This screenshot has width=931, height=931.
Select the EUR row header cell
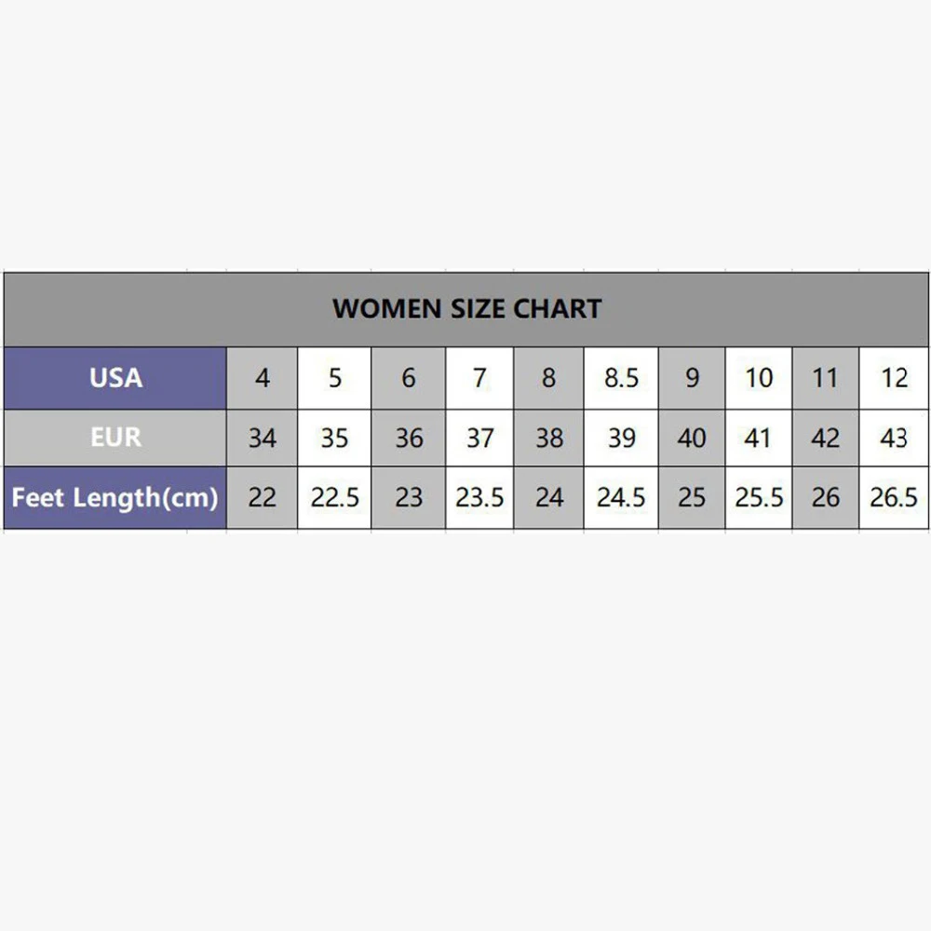coord(115,438)
